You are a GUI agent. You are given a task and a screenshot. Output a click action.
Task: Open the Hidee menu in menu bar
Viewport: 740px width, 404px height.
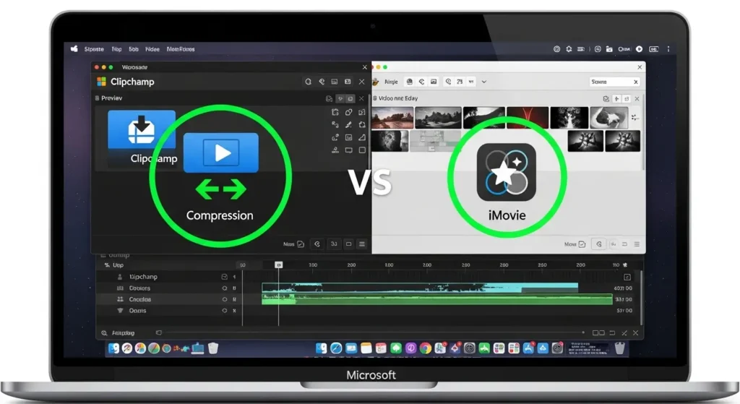pos(152,49)
